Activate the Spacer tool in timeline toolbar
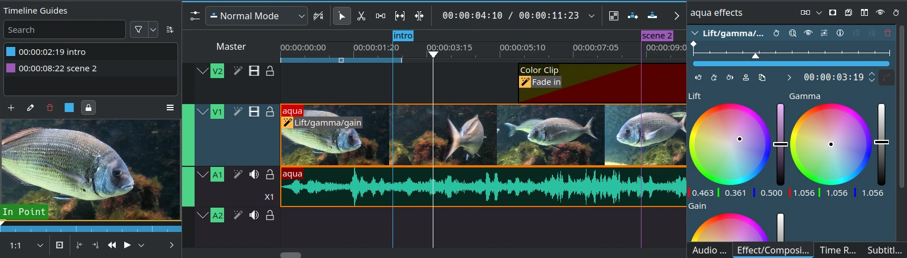The image size is (907, 258). (381, 16)
